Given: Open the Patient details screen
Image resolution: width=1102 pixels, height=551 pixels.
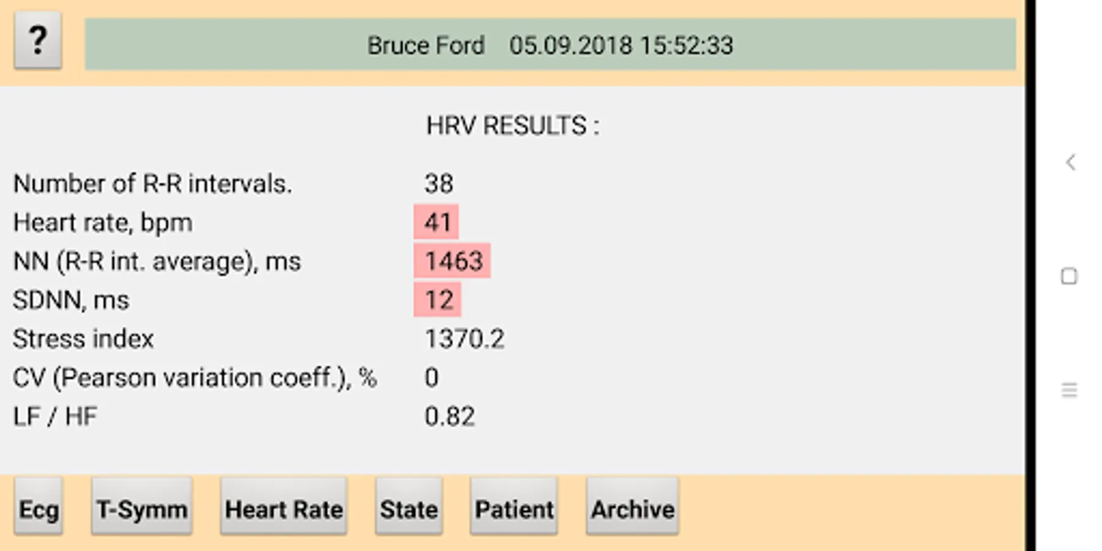Looking at the screenshot, I should (x=514, y=508).
